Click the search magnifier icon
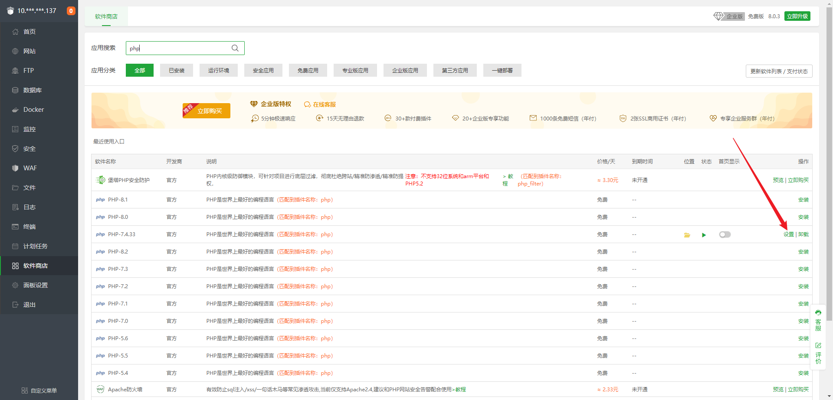833x400 pixels. [x=235, y=48]
